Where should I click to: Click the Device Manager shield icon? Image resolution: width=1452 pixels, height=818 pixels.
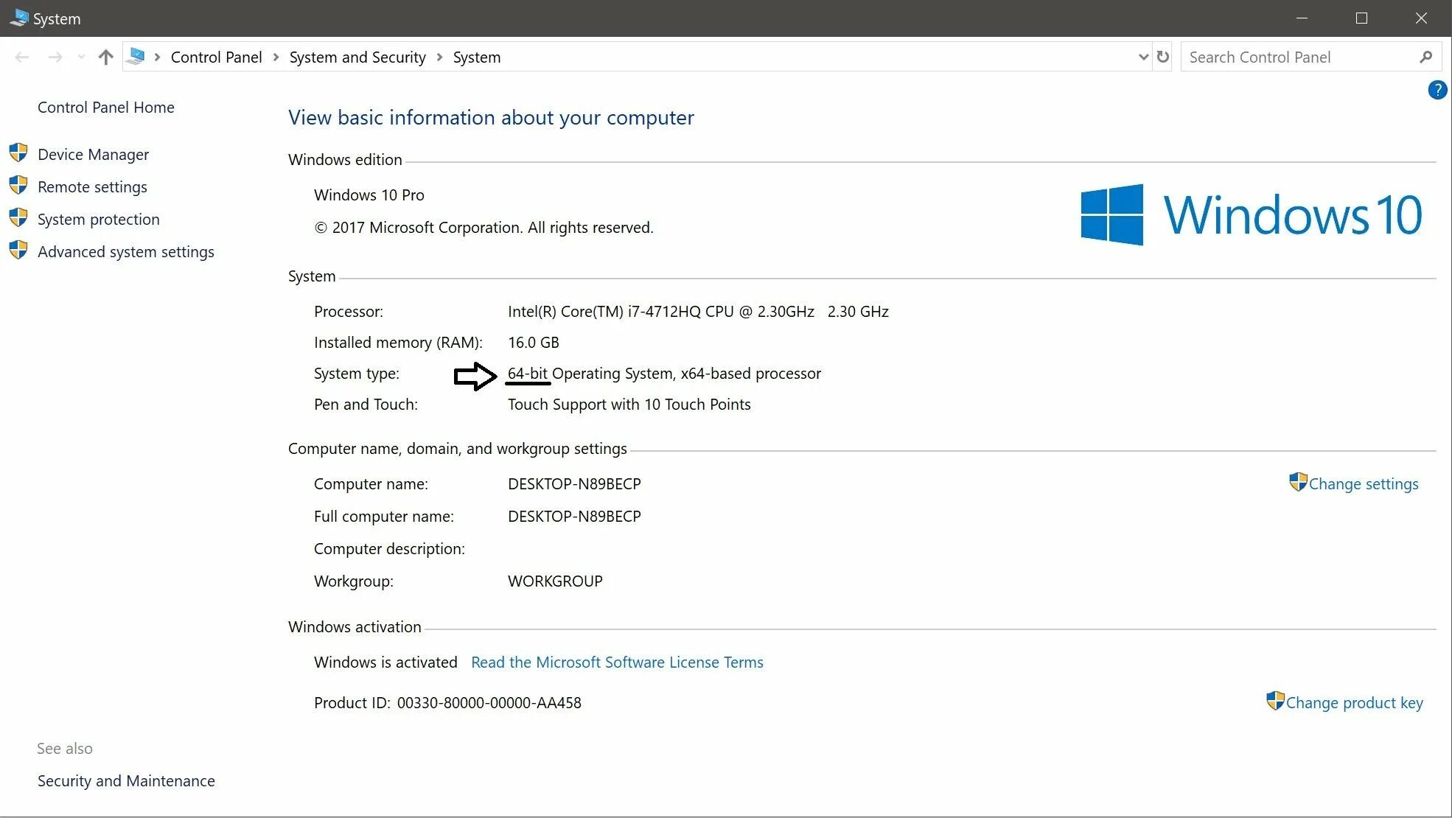pos(18,153)
